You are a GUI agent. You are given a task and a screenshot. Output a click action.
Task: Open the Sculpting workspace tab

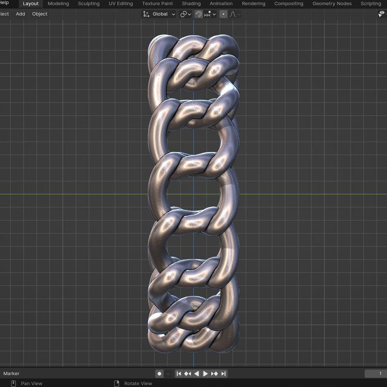pos(88,4)
